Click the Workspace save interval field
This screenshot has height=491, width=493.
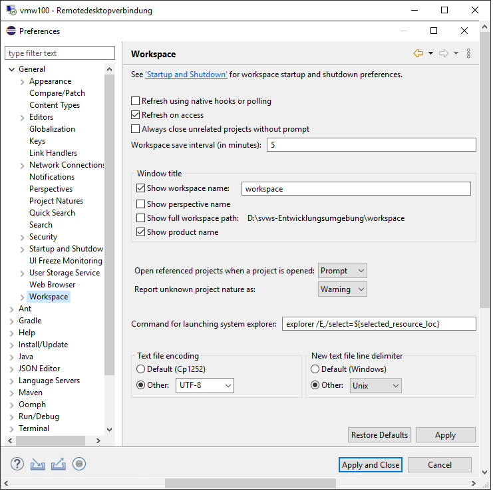371,145
